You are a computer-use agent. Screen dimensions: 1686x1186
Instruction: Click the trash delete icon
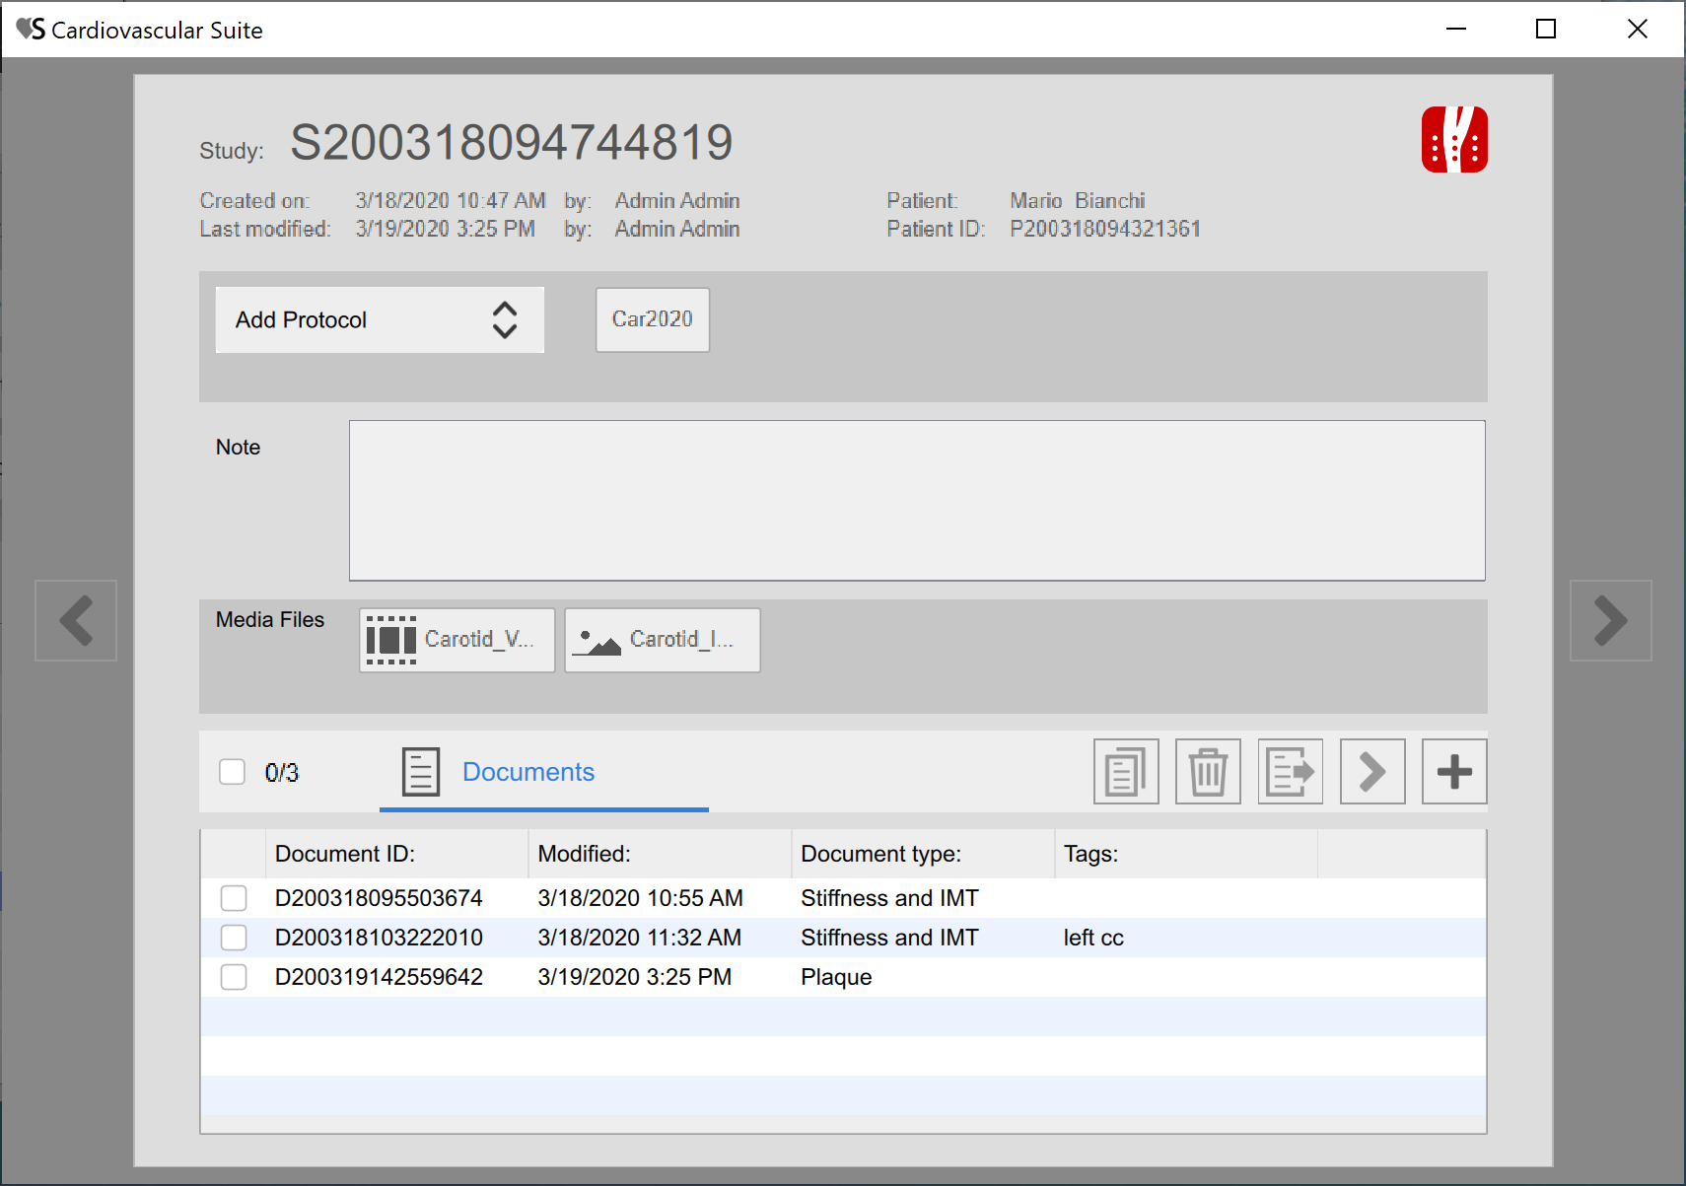pyautogui.click(x=1208, y=772)
